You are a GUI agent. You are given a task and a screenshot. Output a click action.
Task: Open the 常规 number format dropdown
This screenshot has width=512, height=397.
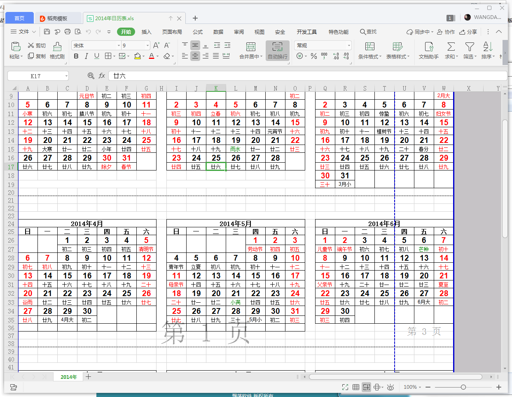click(349, 46)
